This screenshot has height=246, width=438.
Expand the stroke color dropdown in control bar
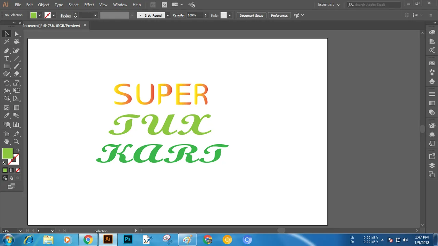54,15
